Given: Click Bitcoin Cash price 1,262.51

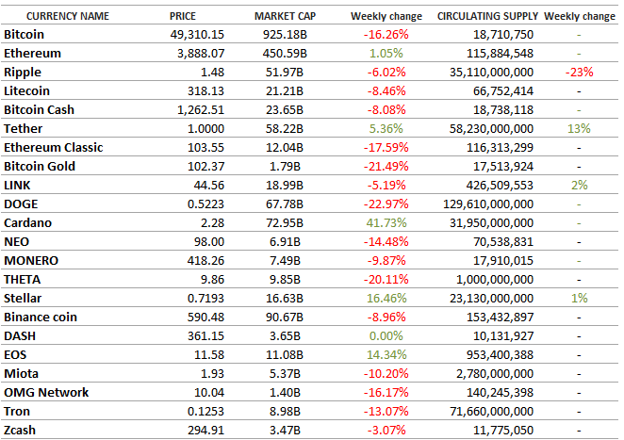Looking at the screenshot, I should (201, 110).
